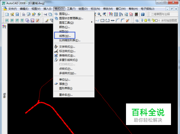This screenshot has width=180, height=134.
Task: Click the Help question mark icon
Action: 143,14
